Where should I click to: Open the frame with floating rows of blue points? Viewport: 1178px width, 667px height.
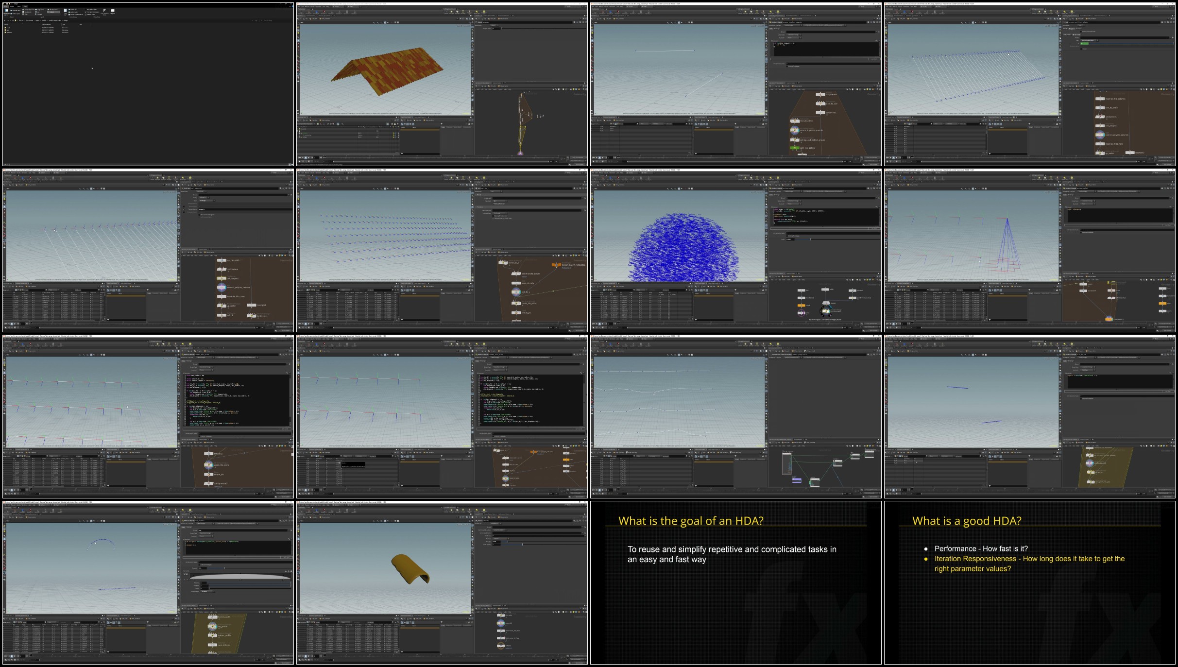coord(442,251)
